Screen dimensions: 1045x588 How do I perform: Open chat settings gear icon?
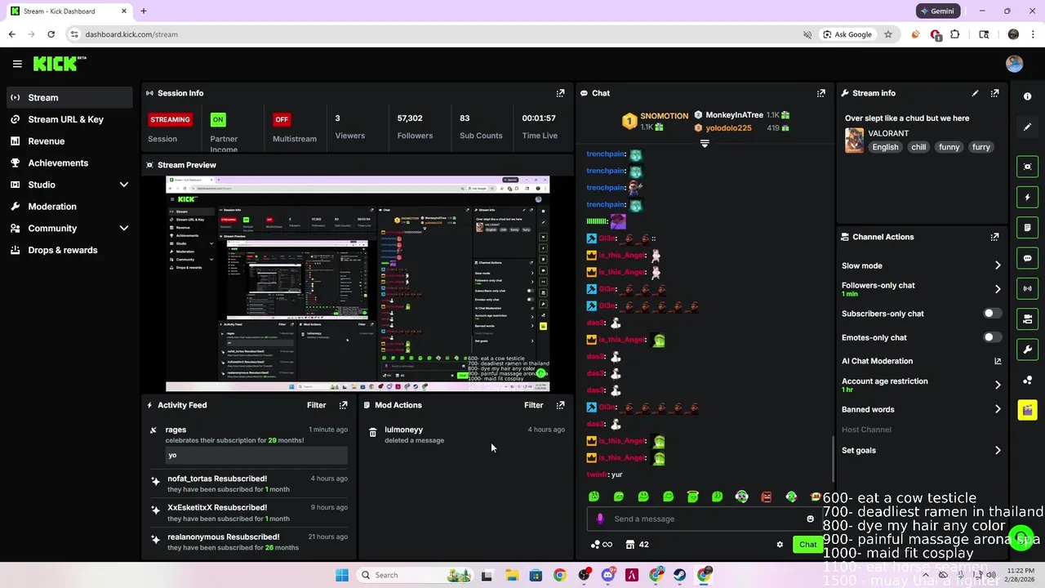point(780,545)
